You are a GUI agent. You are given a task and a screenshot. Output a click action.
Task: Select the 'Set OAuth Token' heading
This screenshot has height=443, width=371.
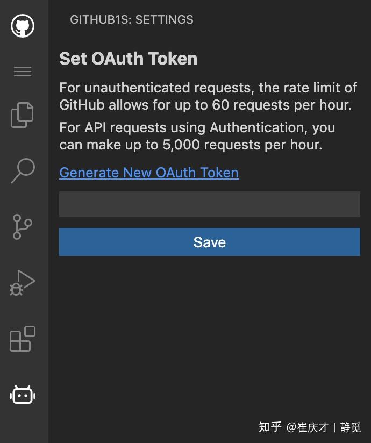[128, 59]
